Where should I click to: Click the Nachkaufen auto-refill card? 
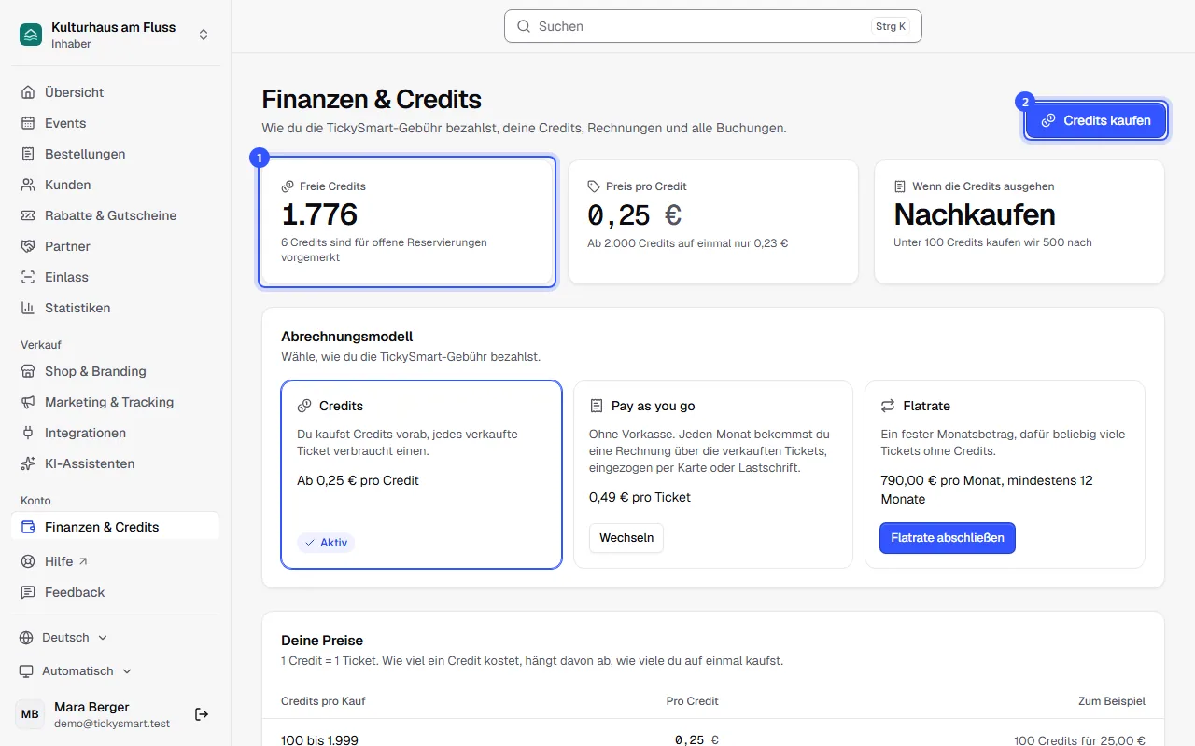click(x=1019, y=222)
